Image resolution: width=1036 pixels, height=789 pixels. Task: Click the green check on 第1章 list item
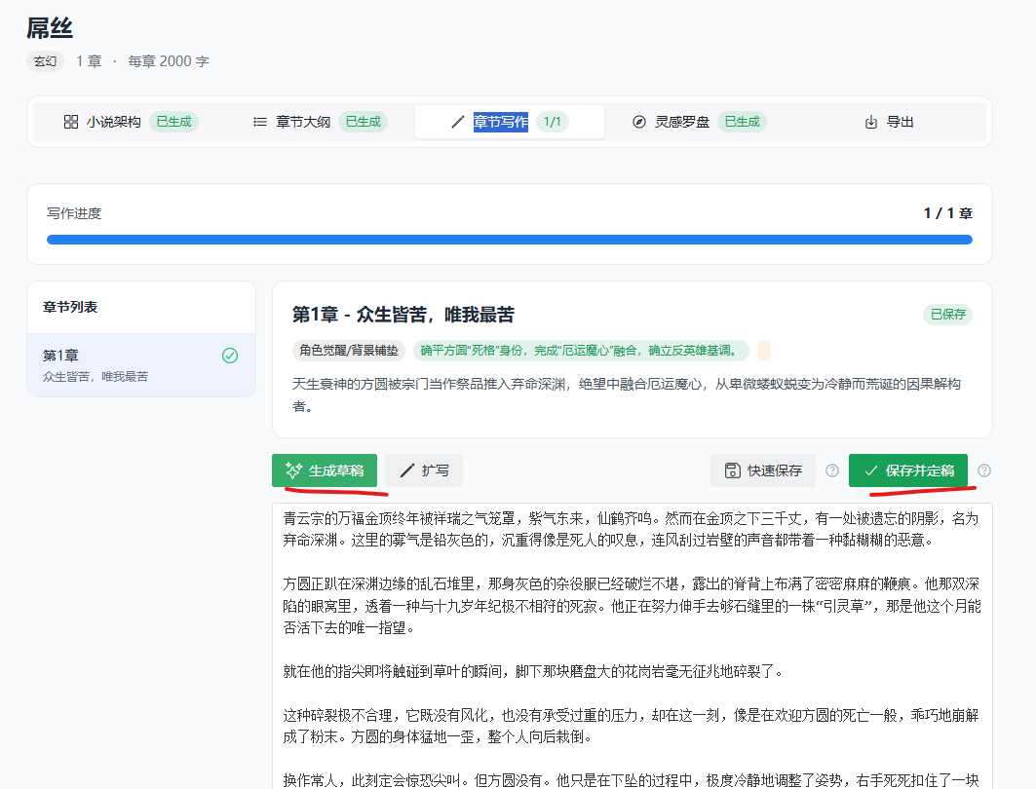point(228,357)
